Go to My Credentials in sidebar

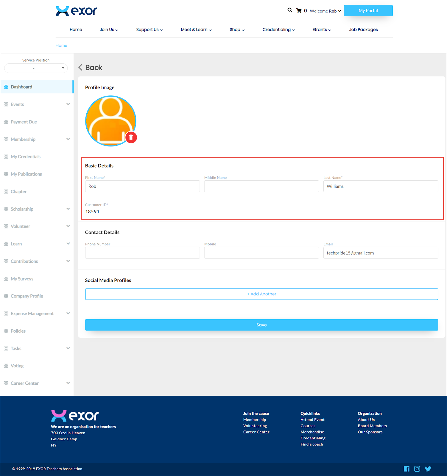26,157
